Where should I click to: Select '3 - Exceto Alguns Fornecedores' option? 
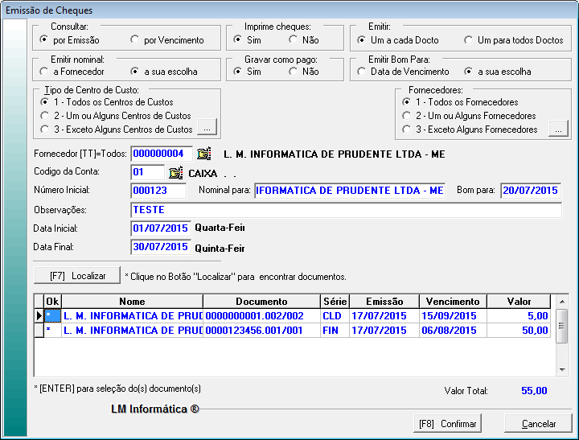pyautogui.click(x=409, y=130)
